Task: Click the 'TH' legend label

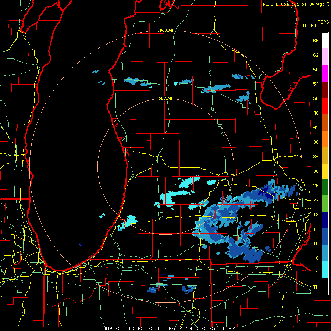Action: [316, 287]
